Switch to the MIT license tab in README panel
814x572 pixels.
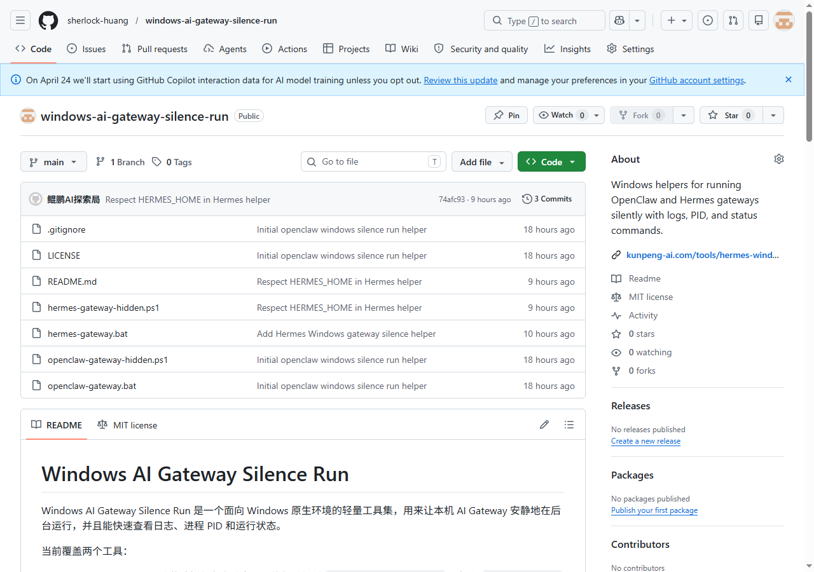pos(127,425)
